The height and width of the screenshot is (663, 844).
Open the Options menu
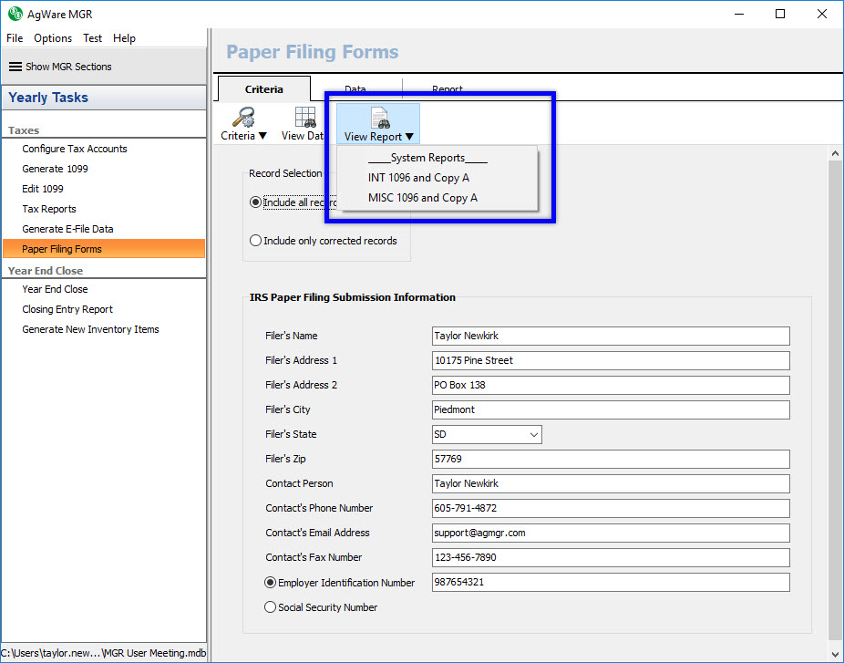pos(53,38)
